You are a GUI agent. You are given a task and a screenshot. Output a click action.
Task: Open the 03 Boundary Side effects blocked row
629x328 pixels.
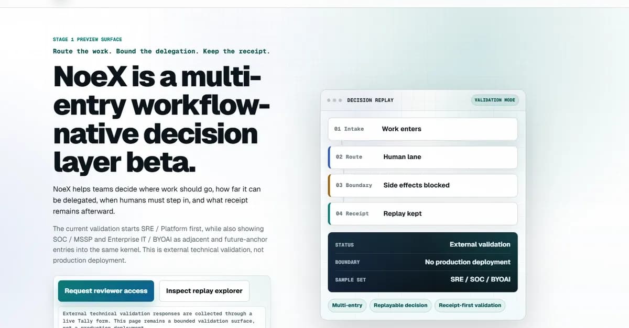[x=422, y=185]
